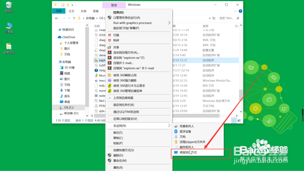Screen dimensions: 304x171
Task: Click the Back arrow in Explorer
Action: pos(57,18)
